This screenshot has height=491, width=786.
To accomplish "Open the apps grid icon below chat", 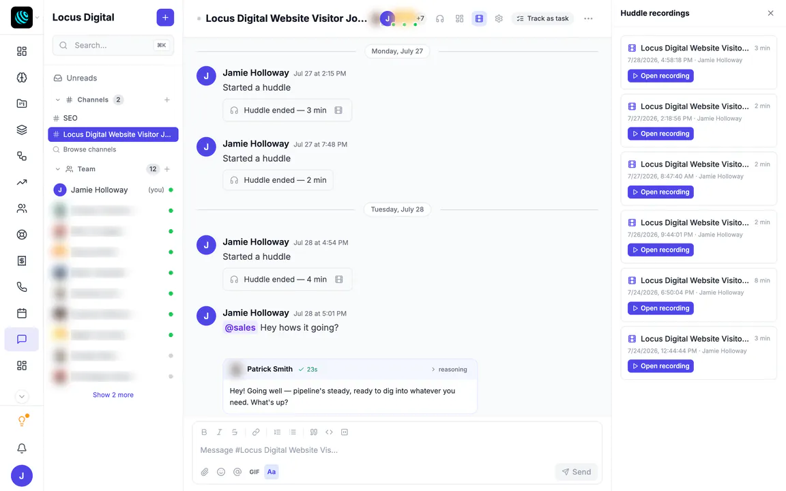I will pos(22,366).
